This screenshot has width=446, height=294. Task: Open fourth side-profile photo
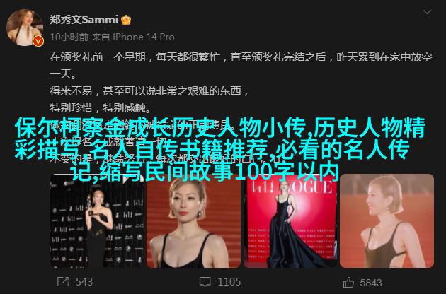click(x=387, y=221)
